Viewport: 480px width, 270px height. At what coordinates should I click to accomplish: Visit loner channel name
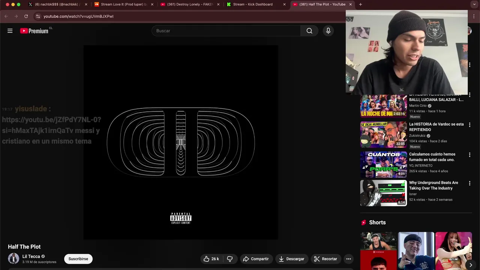(x=413, y=194)
